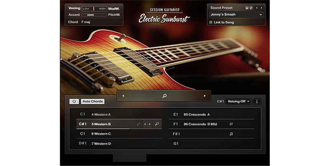Open the info button
This screenshot has width=330, height=166.
tap(257, 101)
